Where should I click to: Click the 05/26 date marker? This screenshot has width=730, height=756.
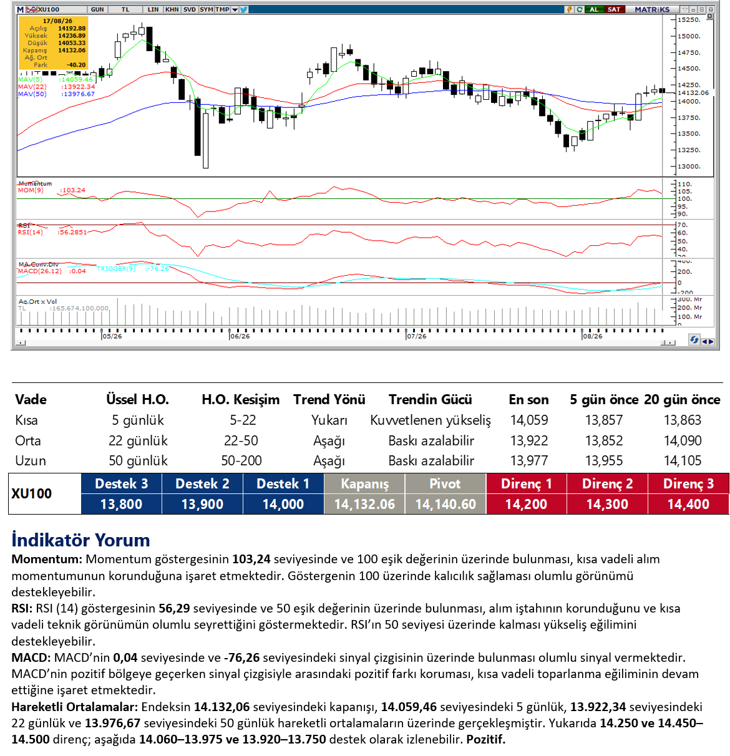pos(112,336)
